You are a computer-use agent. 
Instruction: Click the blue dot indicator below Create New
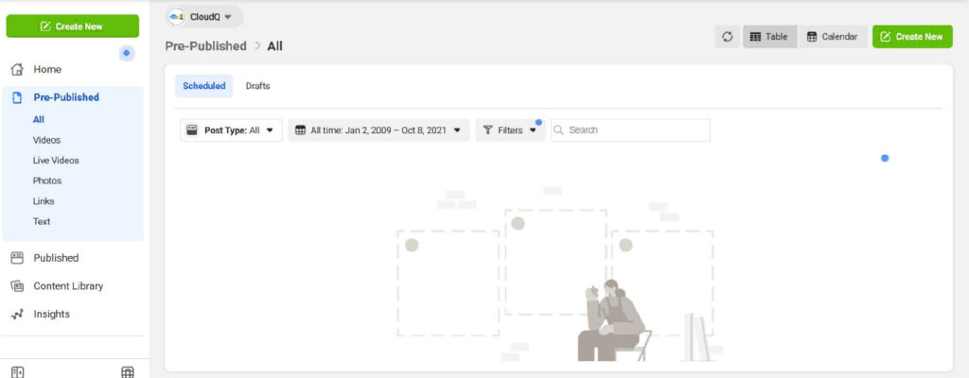[x=126, y=53]
